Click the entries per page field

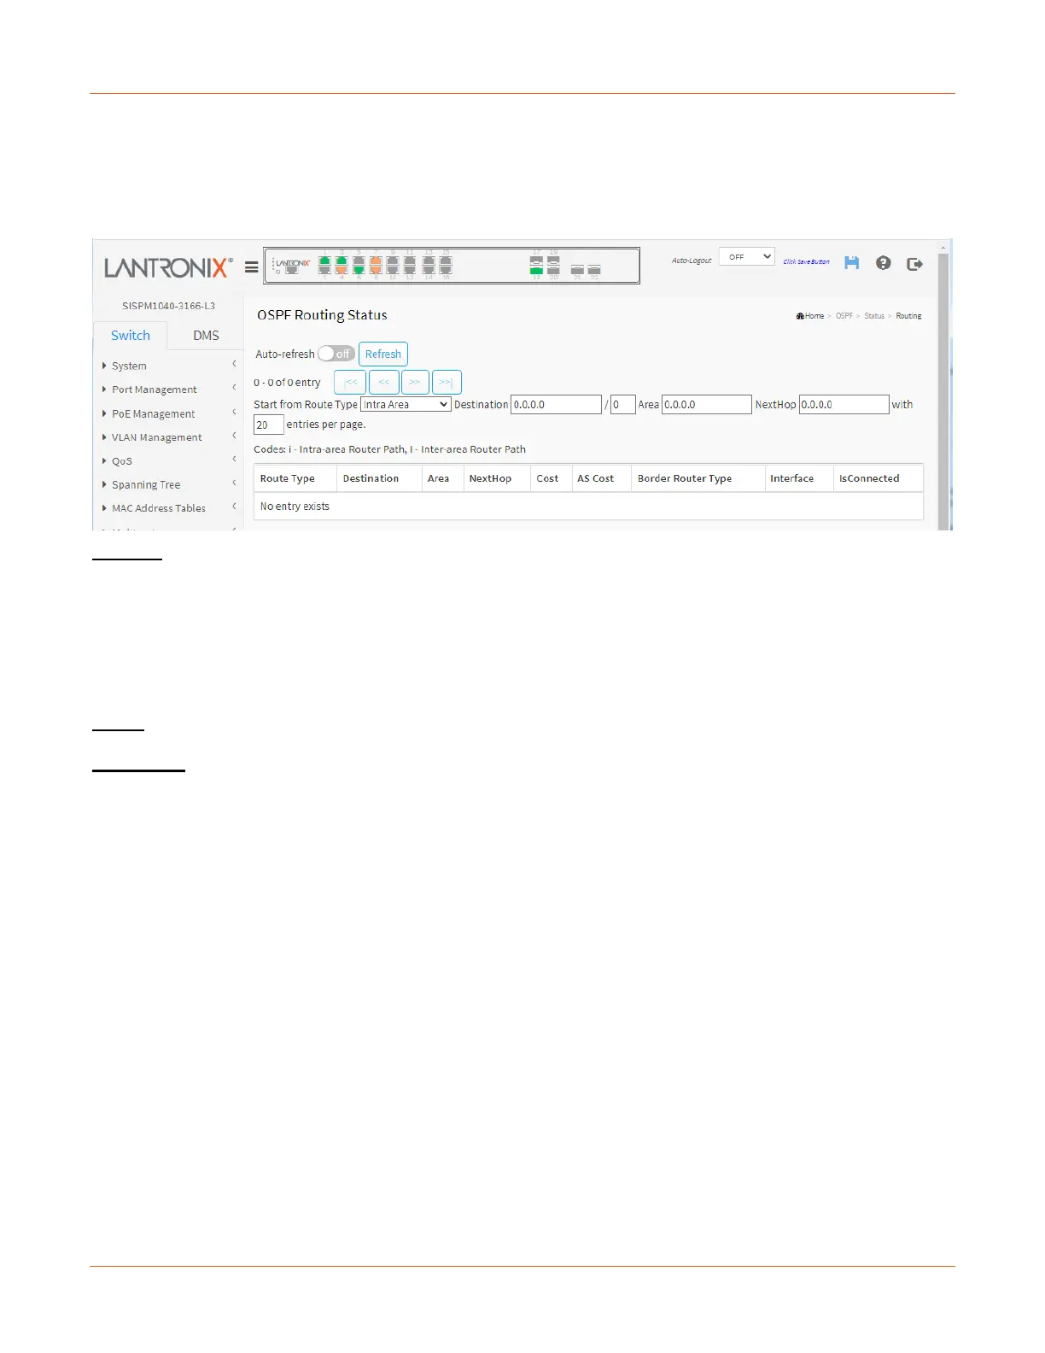[269, 425]
